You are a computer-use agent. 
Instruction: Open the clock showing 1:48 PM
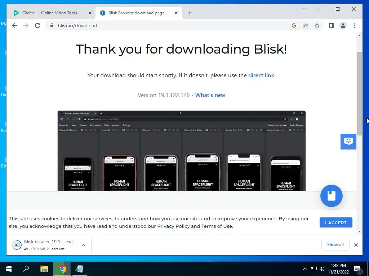pyautogui.click(x=338, y=269)
